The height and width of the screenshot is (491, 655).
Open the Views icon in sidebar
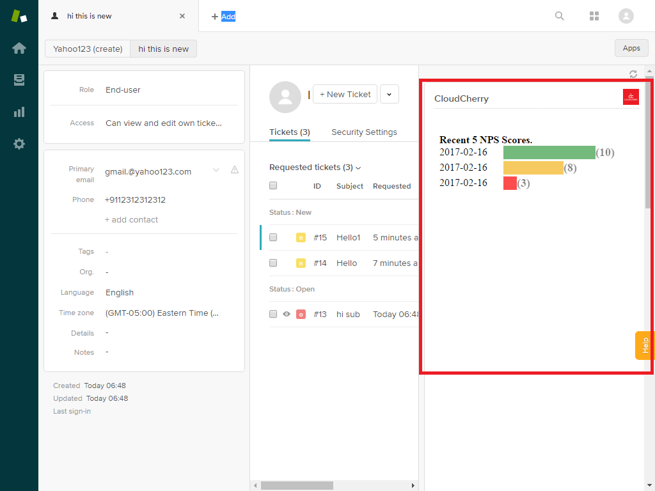(x=19, y=80)
